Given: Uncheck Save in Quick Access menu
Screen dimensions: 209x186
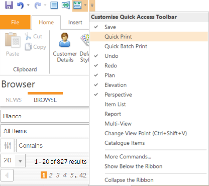Looking at the screenshot, I should [x=148, y=27].
